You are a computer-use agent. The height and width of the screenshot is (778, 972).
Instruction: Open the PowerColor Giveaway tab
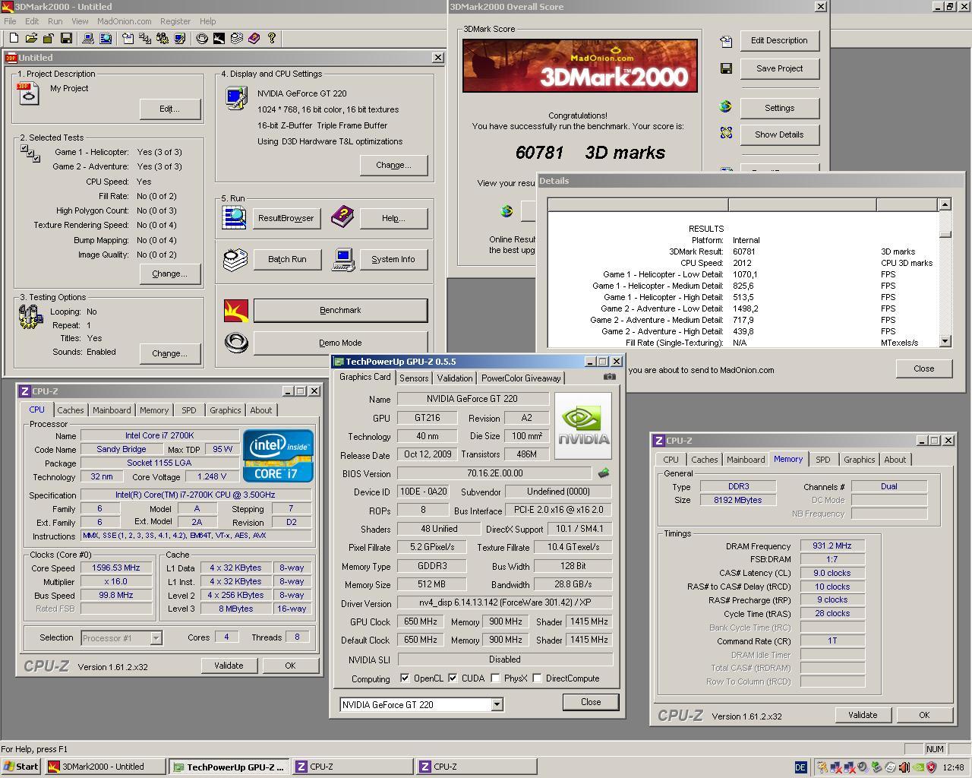tap(521, 378)
